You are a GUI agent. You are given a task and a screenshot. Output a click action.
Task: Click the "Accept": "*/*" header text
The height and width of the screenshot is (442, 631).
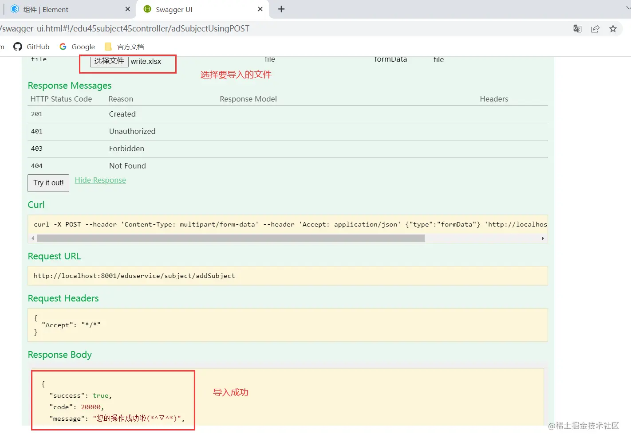pyautogui.click(x=71, y=325)
